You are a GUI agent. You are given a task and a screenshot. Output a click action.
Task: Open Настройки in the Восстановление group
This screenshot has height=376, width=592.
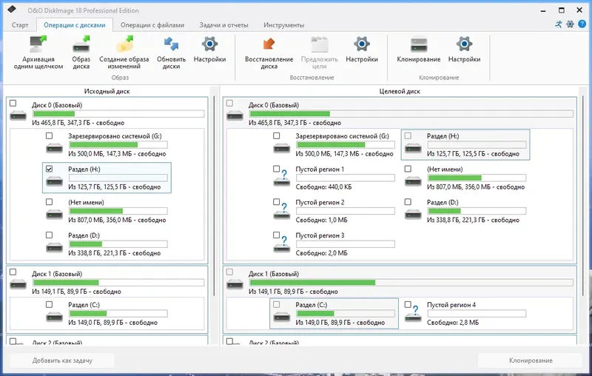coord(362,44)
